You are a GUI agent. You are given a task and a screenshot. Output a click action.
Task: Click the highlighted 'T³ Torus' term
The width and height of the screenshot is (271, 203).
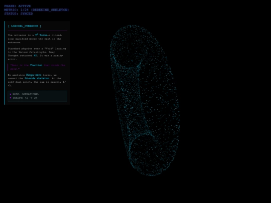(41, 35)
